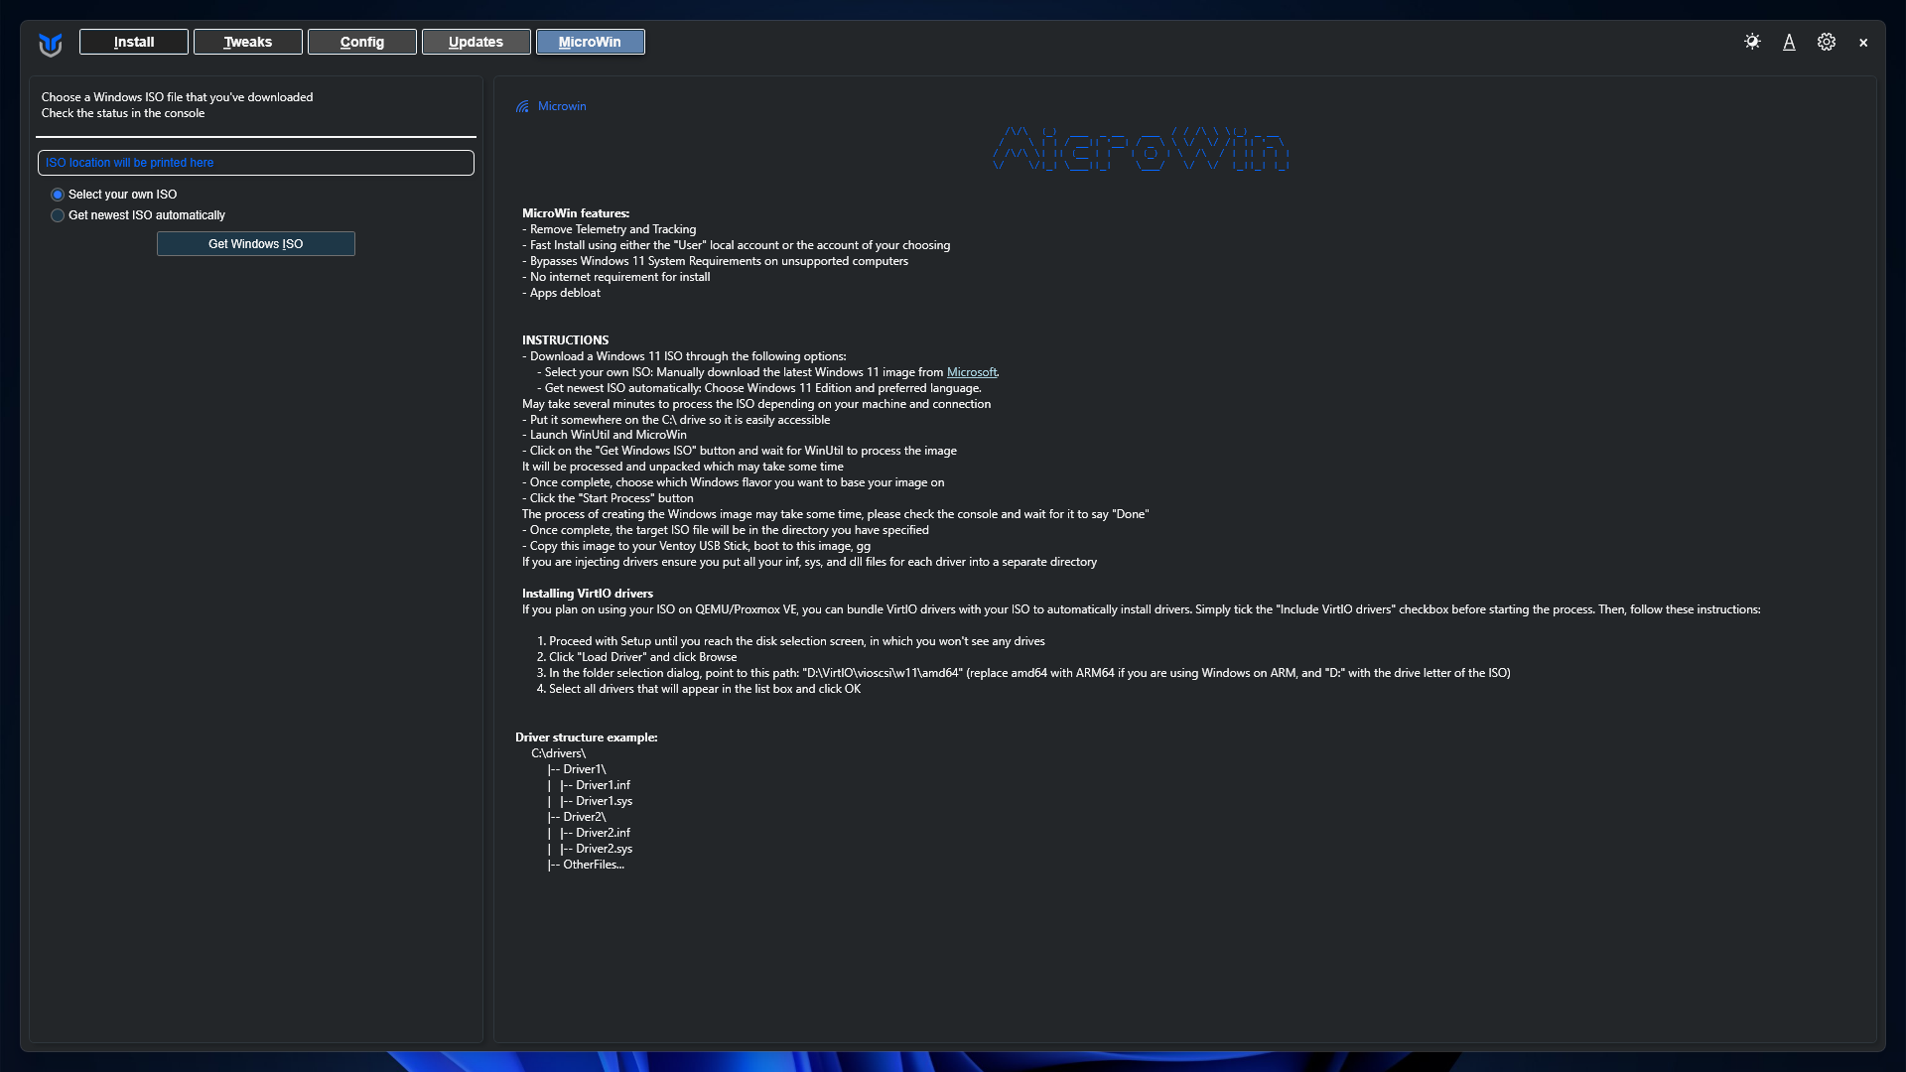Toggle the light/dark theme sun icon

1752,42
